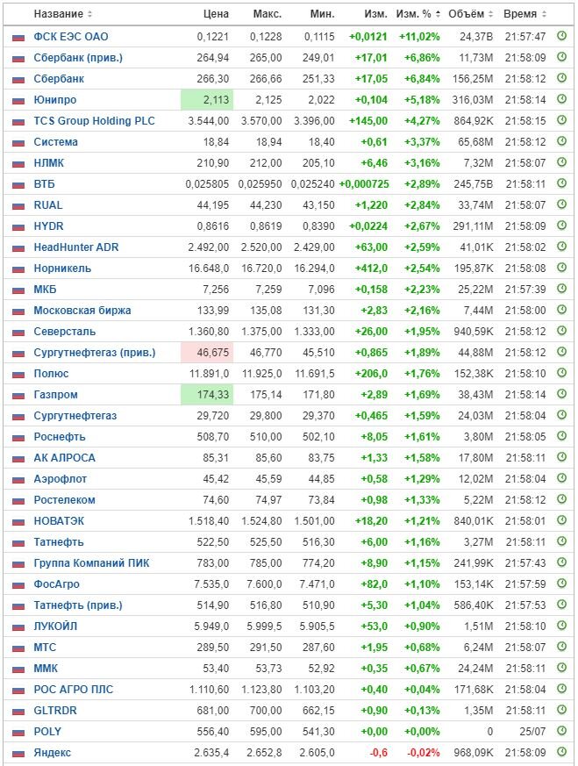
Task: Click the min value 1.501,00 for НОВАТЭК
Action: [x=314, y=521]
